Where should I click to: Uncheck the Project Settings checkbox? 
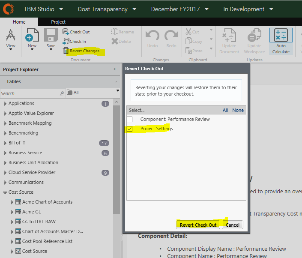pyautogui.click(x=130, y=129)
